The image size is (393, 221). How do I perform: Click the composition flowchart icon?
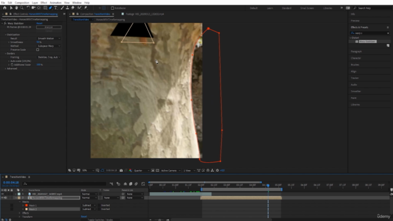click(212, 171)
